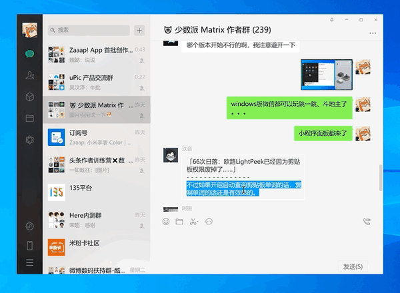Click 玖音's avatar in chat
The width and height of the screenshot is (400, 293).
[x=171, y=155]
